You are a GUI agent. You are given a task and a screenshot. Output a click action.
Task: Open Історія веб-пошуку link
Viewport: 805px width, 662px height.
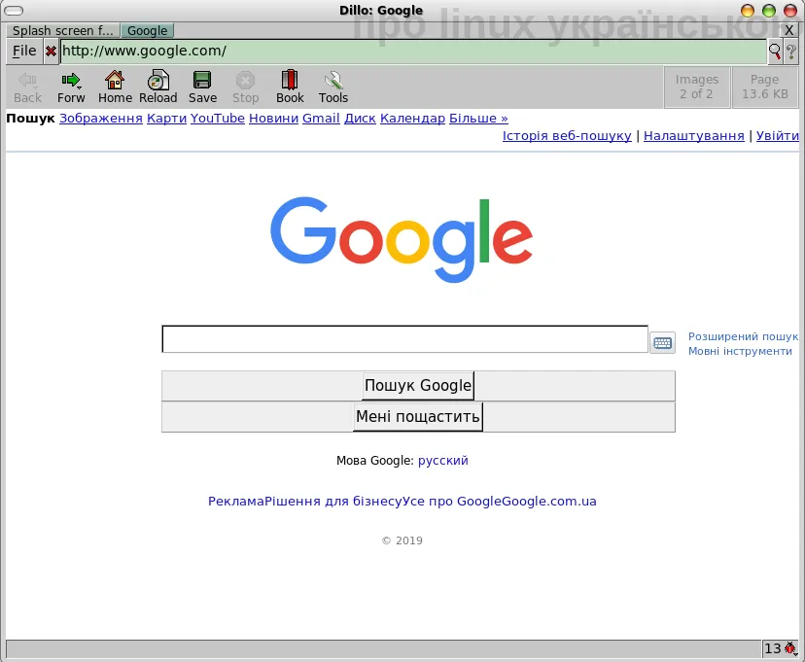(x=567, y=136)
